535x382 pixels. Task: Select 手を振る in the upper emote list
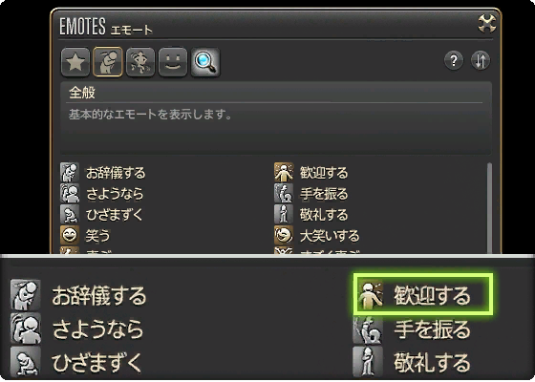point(311,194)
